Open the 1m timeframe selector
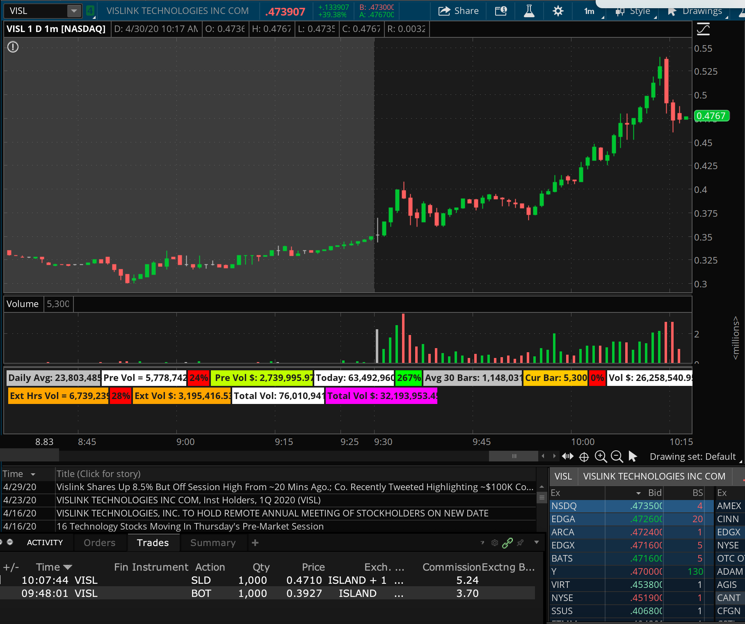Image resolution: width=745 pixels, height=624 pixels. [590, 11]
